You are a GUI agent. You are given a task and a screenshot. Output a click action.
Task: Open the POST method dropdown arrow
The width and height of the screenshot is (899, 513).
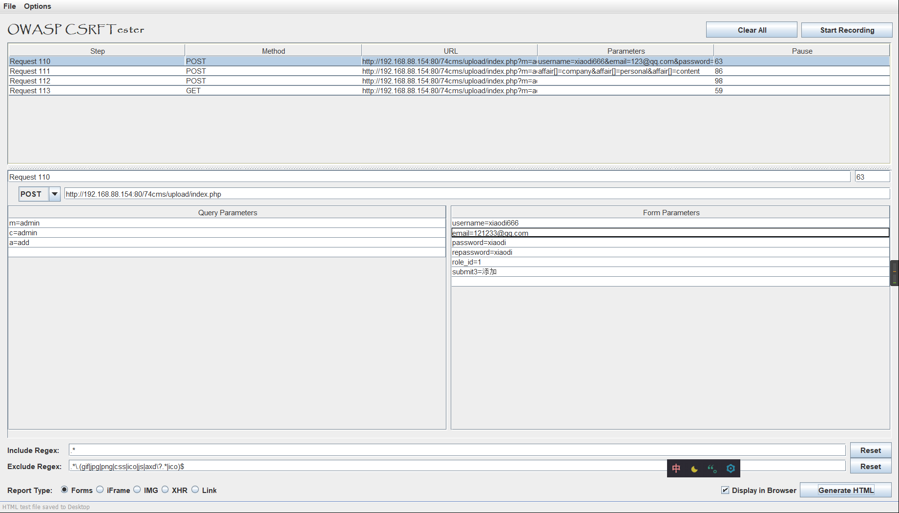click(55, 194)
